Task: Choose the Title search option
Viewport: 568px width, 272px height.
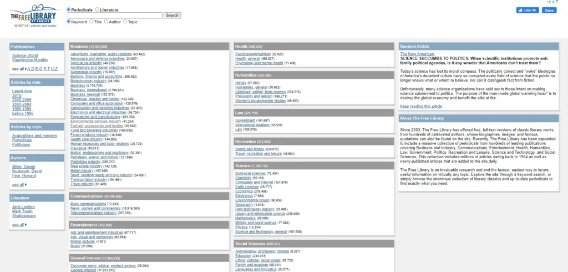Action: [x=91, y=22]
